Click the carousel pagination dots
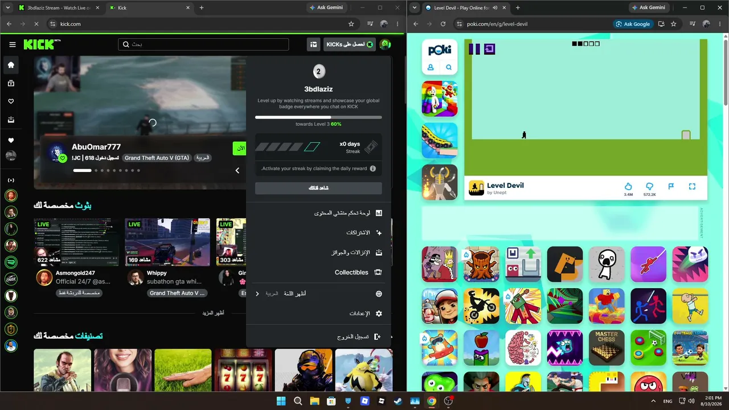 point(107,170)
